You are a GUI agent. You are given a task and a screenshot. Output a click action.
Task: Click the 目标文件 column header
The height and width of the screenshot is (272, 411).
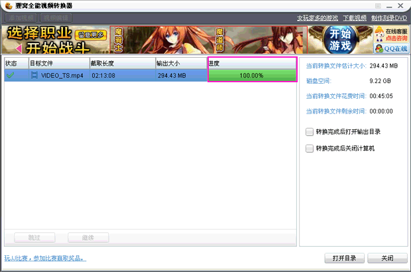(x=59, y=63)
